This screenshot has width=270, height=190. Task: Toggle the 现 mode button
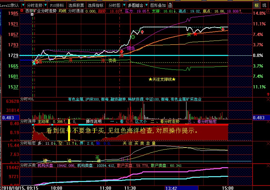click(264, 5)
